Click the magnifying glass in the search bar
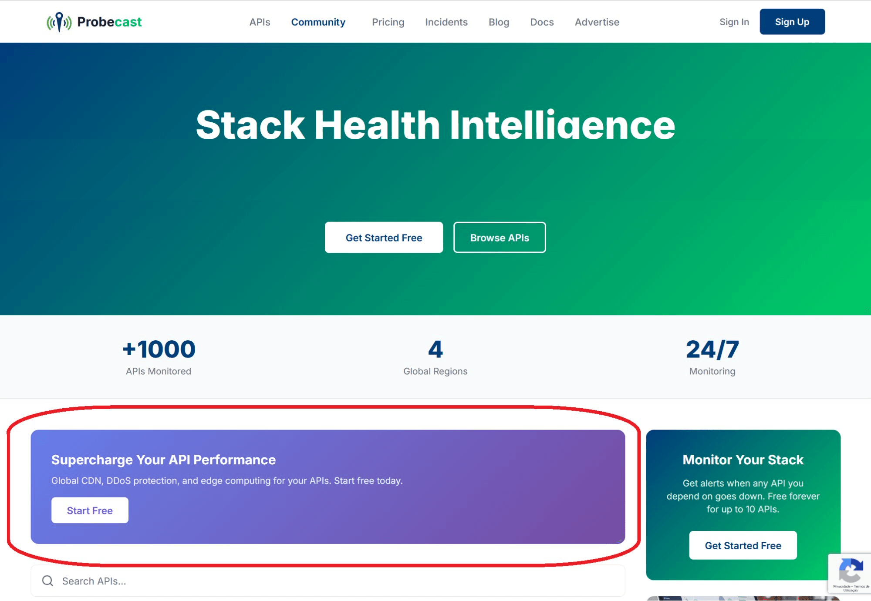 (48, 581)
